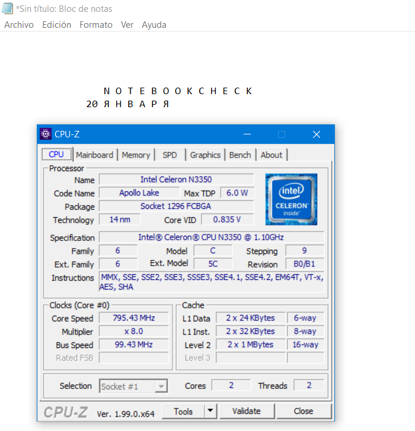Click the L1 Data 6-way value
Viewport: 415px width, 431px height.
click(x=305, y=318)
